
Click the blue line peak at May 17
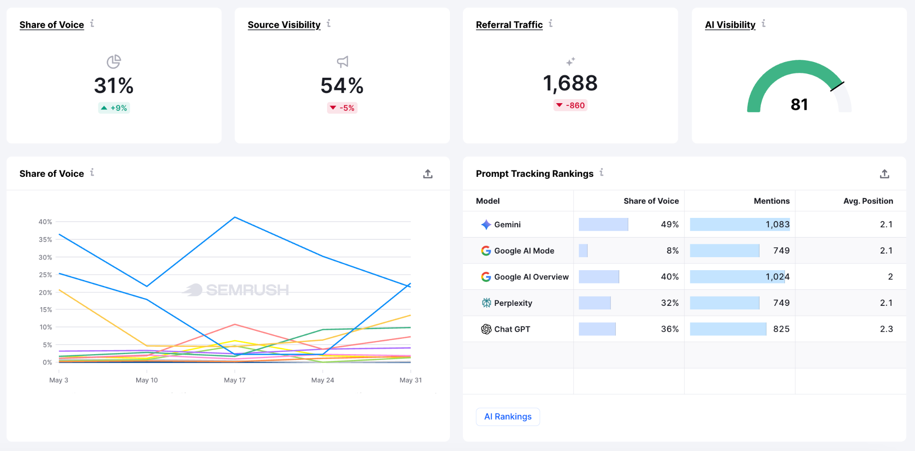[235, 217]
